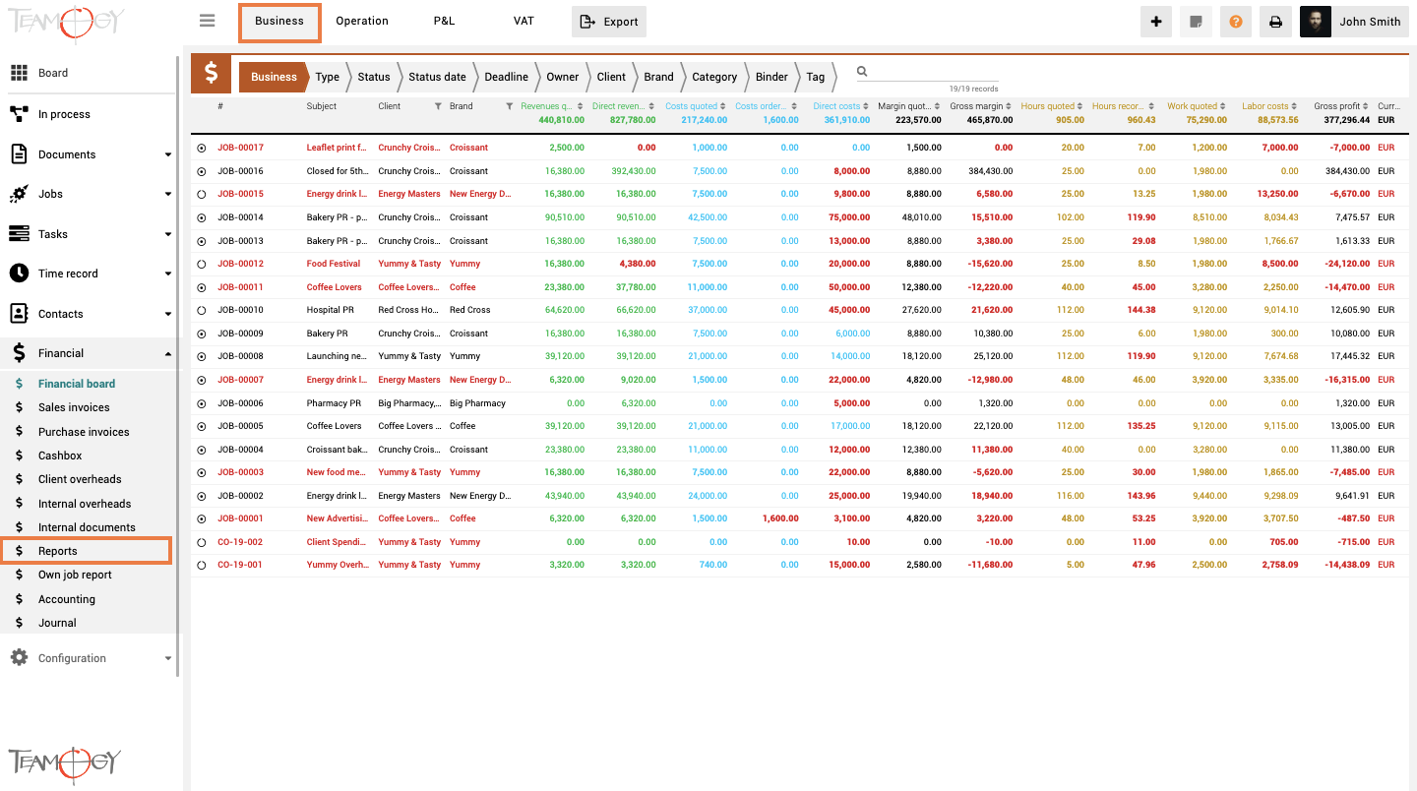1417x791 pixels.
Task: Click the Client column filter icon
Action: (x=438, y=106)
